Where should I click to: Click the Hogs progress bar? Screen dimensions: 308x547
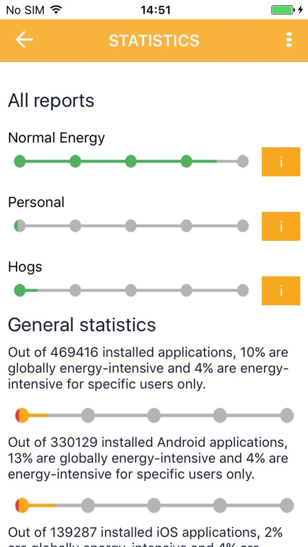(x=131, y=290)
